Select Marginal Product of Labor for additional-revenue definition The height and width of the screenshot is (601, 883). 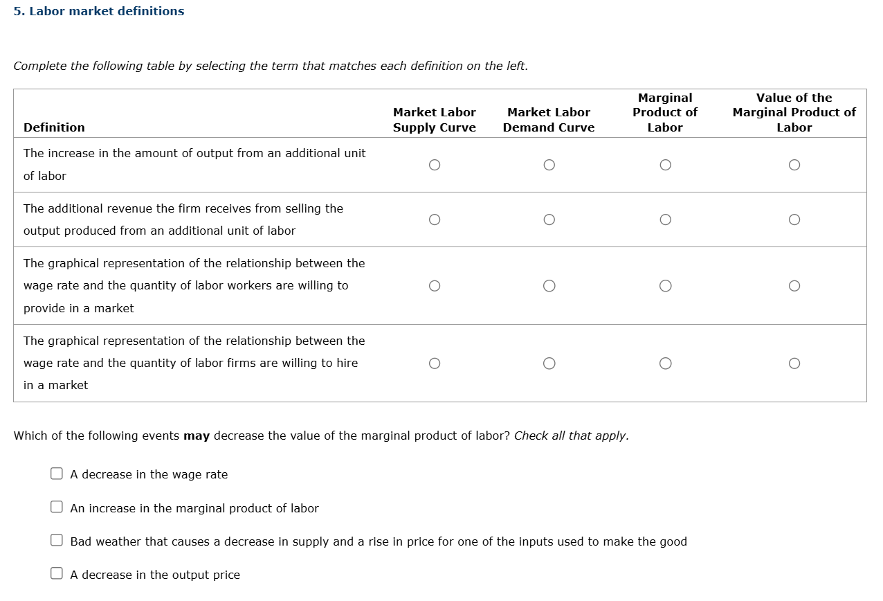[x=665, y=219]
